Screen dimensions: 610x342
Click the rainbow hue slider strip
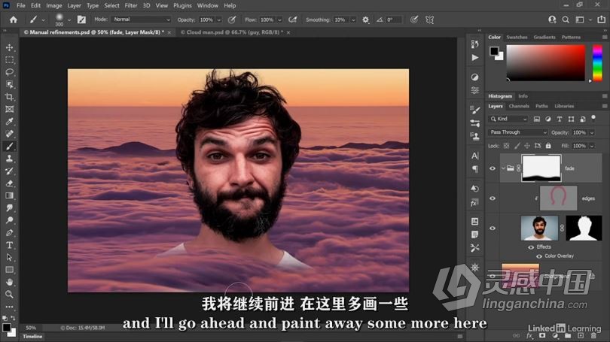tap(597, 63)
